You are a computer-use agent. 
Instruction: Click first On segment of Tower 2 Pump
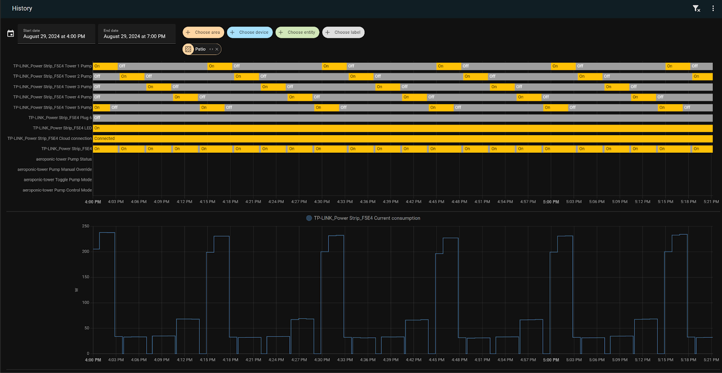(x=132, y=77)
